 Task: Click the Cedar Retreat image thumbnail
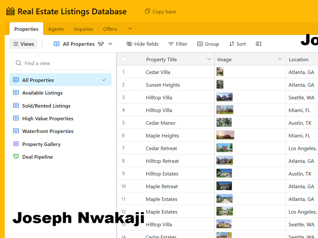click(x=225, y=148)
